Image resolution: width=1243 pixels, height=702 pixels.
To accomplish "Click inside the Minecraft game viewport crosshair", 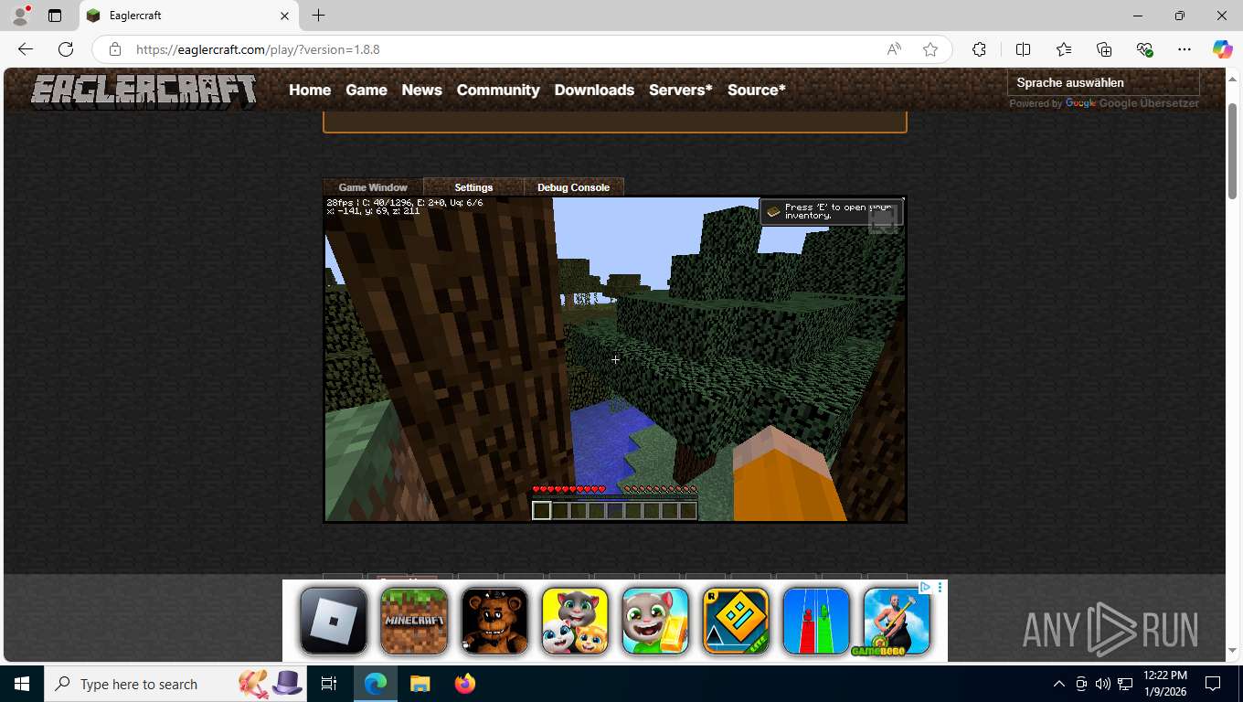I will pyautogui.click(x=615, y=359).
